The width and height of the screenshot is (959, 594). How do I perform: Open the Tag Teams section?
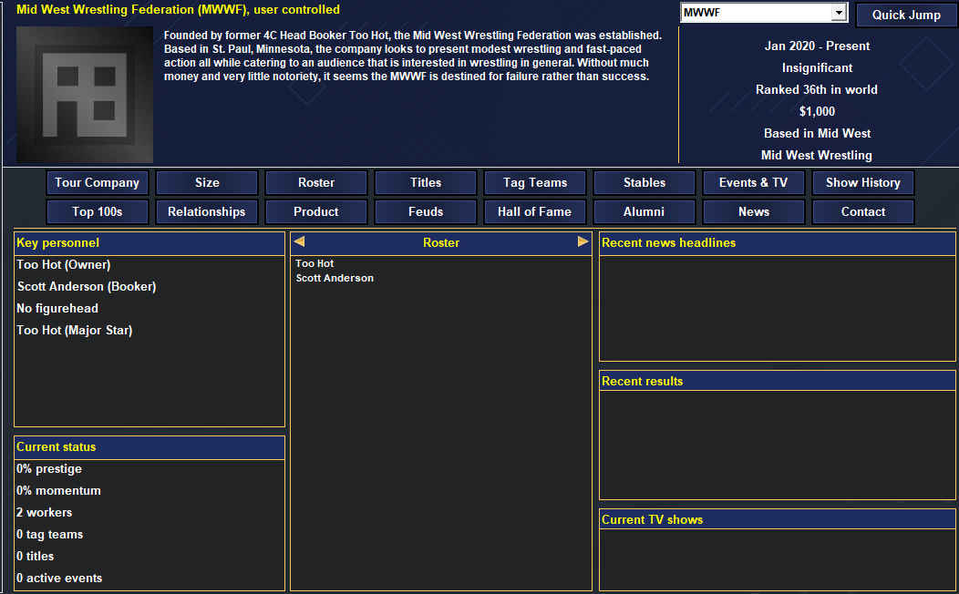[535, 183]
